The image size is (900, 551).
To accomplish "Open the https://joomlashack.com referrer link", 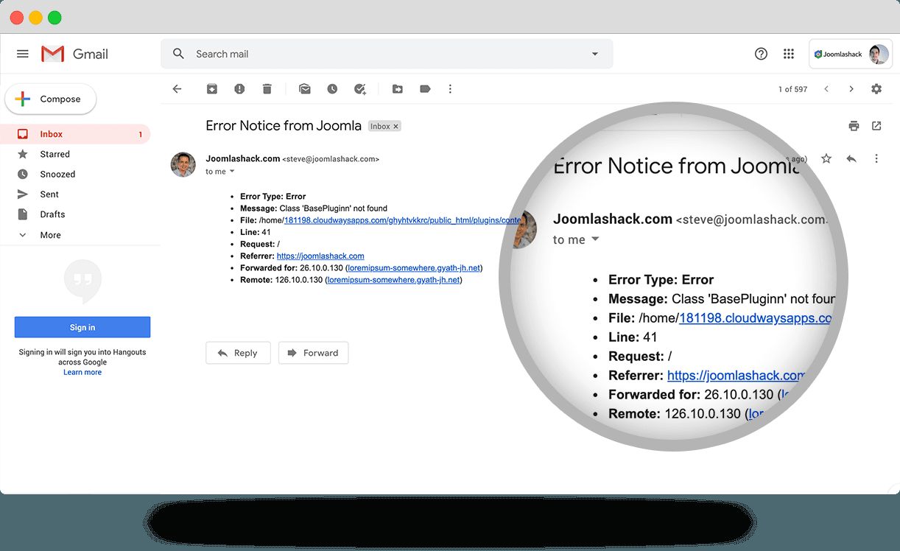I will pos(320,256).
